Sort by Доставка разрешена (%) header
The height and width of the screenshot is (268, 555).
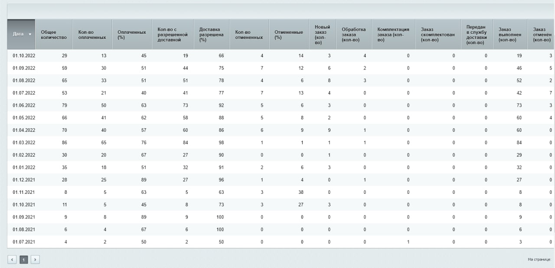point(211,35)
